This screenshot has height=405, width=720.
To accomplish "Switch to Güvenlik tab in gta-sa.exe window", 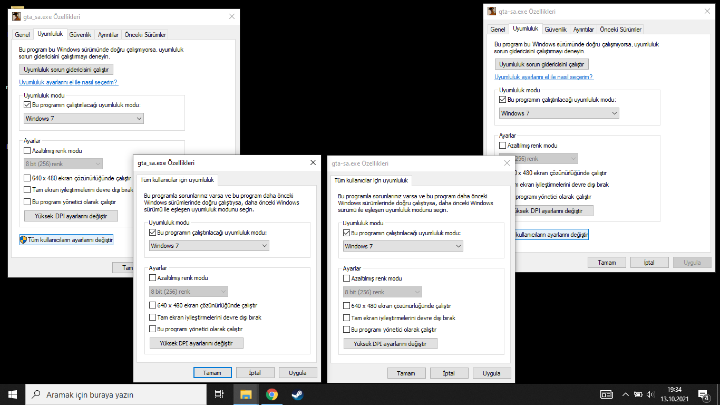I will point(556,30).
